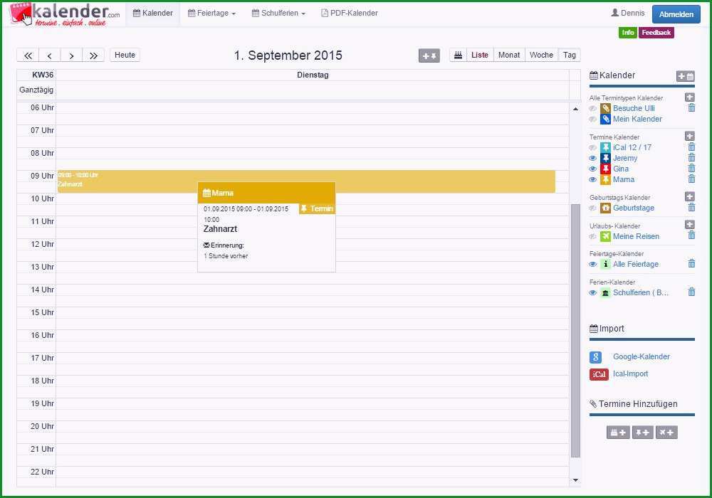Add calendar under Termine Kalender

690,136
